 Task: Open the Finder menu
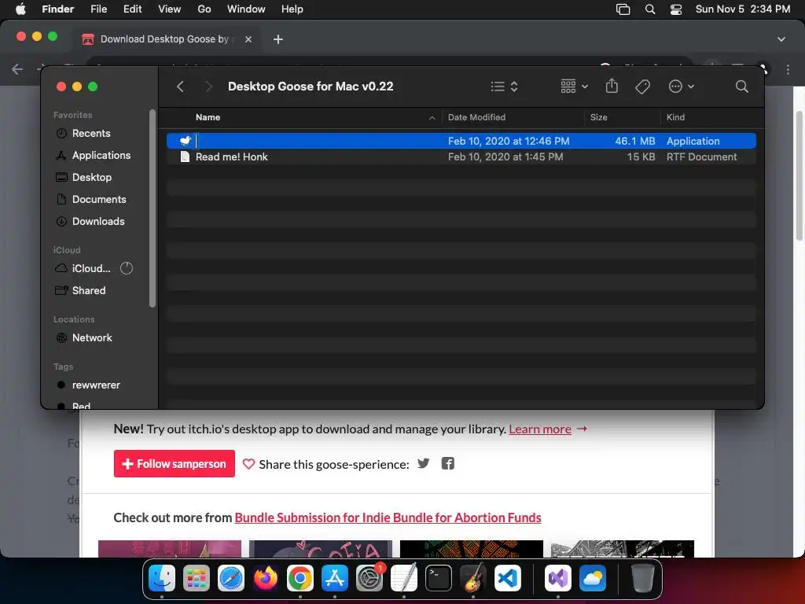tap(57, 9)
